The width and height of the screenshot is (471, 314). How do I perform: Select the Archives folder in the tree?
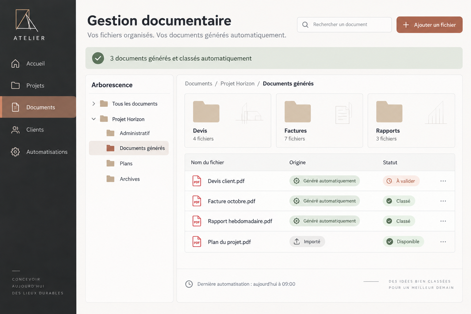pos(129,179)
